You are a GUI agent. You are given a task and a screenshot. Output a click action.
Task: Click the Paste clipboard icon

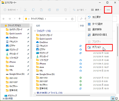[41, 10]
